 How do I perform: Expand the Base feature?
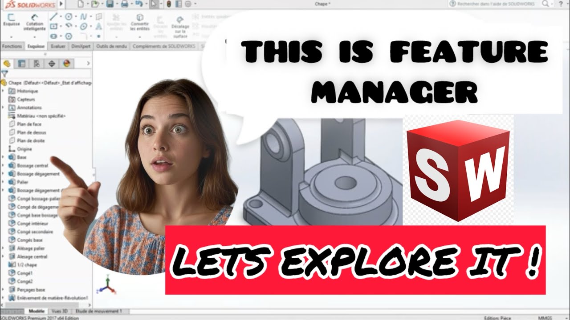(4, 157)
